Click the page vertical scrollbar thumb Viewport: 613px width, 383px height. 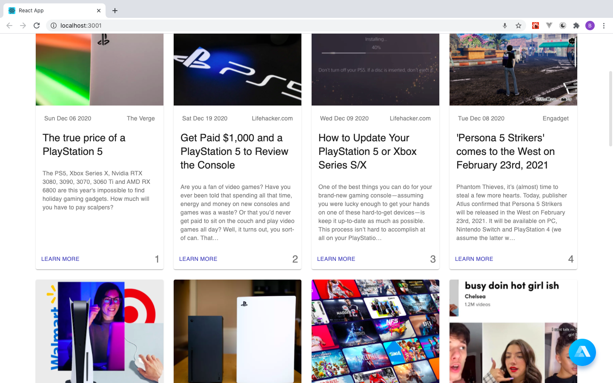pyautogui.click(x=610, y=109)
